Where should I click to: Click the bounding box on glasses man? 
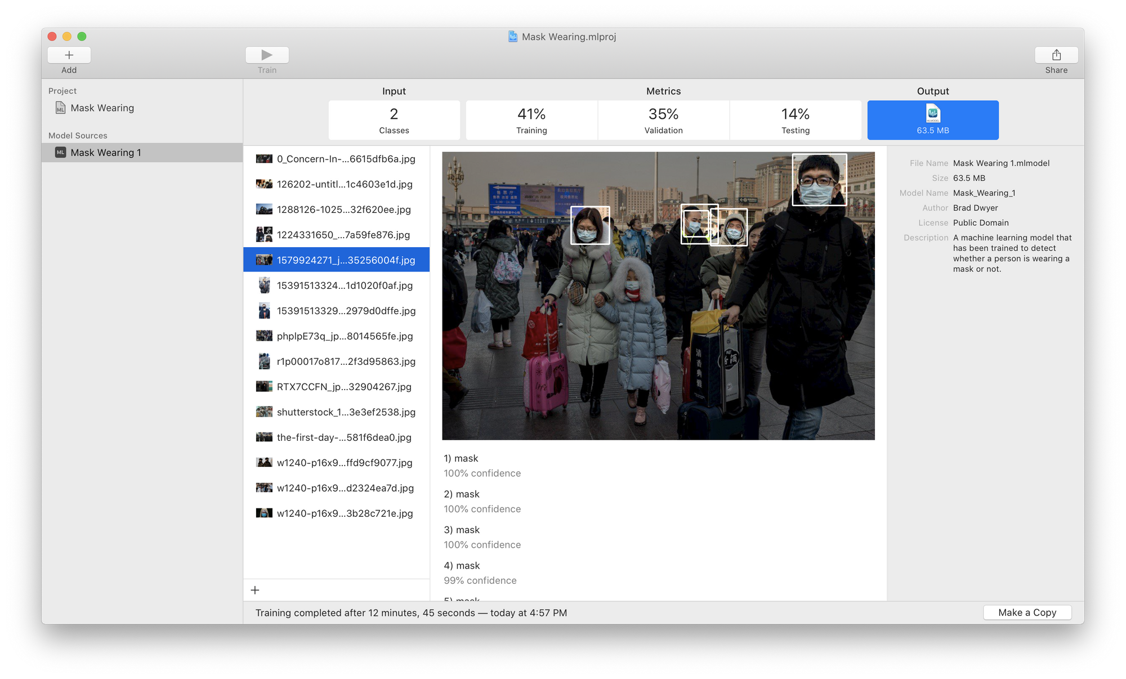pyautogui.click(x=819, y=180)
